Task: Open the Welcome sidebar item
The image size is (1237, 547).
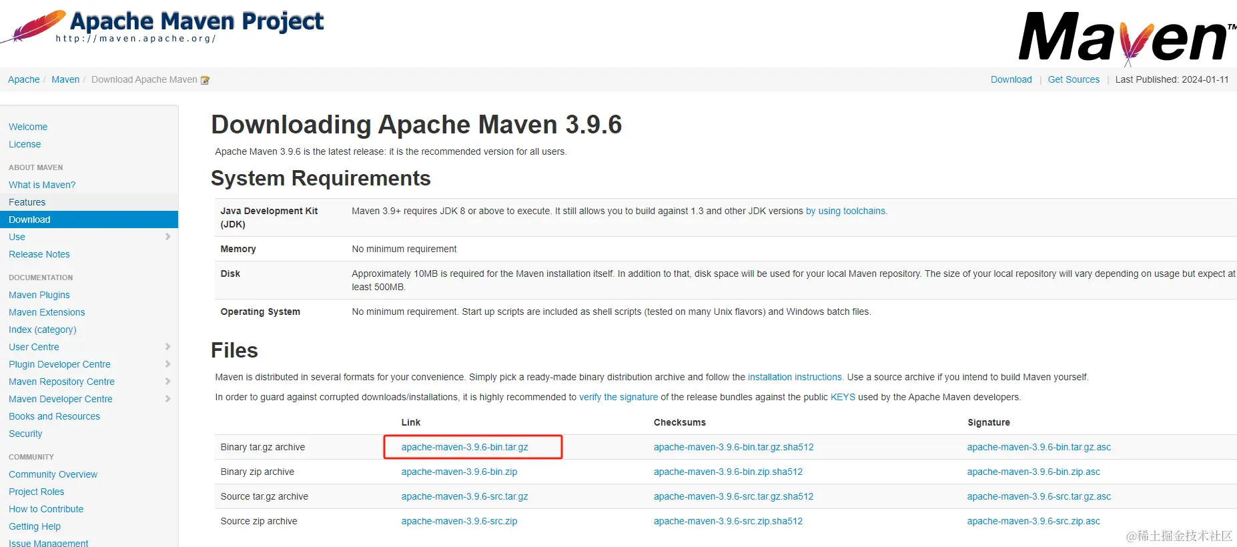Action: coord(28,127)
